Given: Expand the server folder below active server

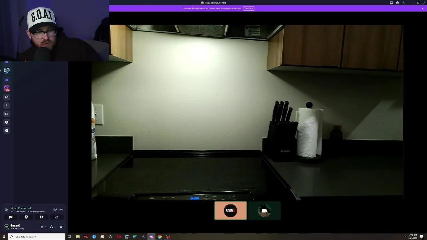Looking at the screenshot, I should (x=6, y=80).
